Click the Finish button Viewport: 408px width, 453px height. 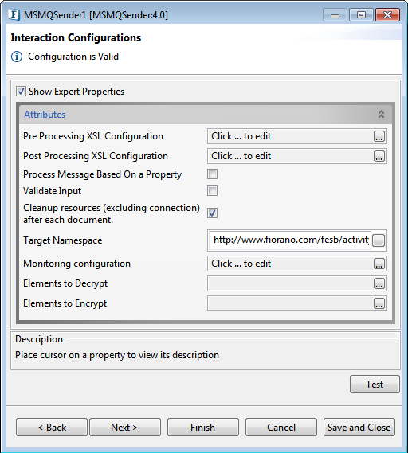point(203,427)
